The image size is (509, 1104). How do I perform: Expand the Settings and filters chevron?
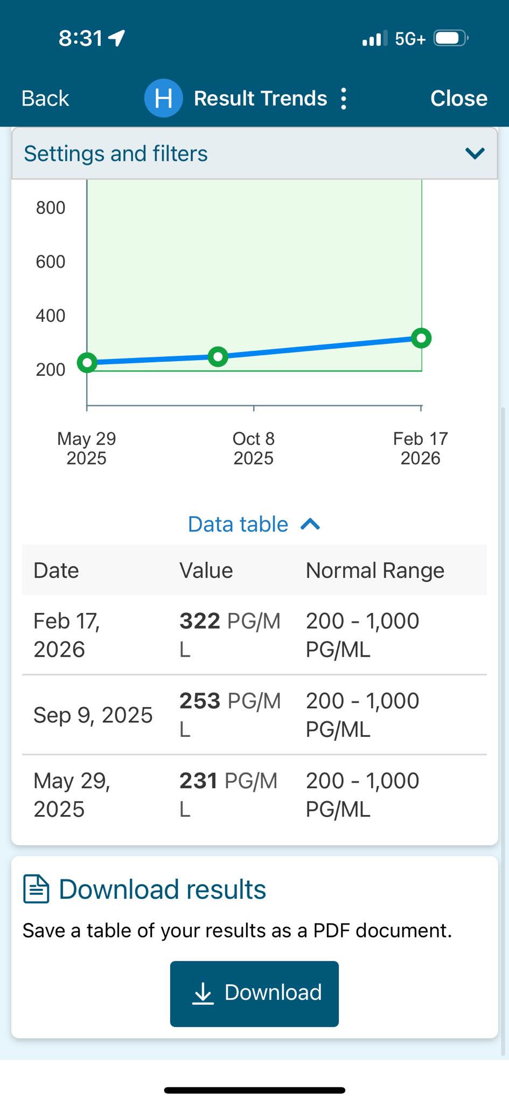click(475, 154)
